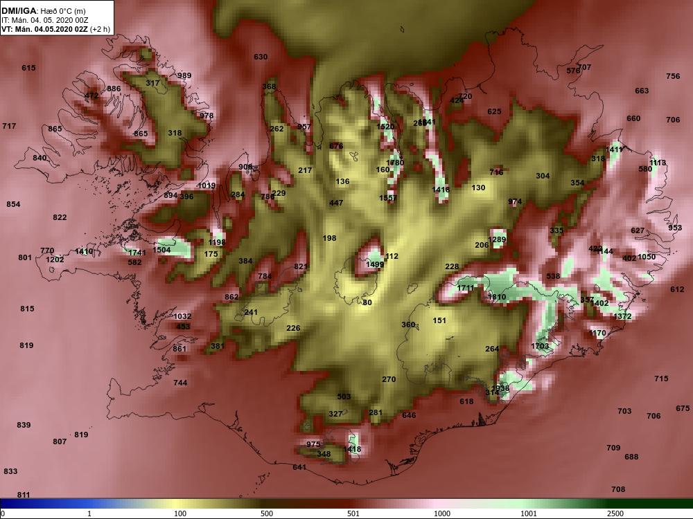Click the map value 625

pyautogui.click(x=494, y=111)
